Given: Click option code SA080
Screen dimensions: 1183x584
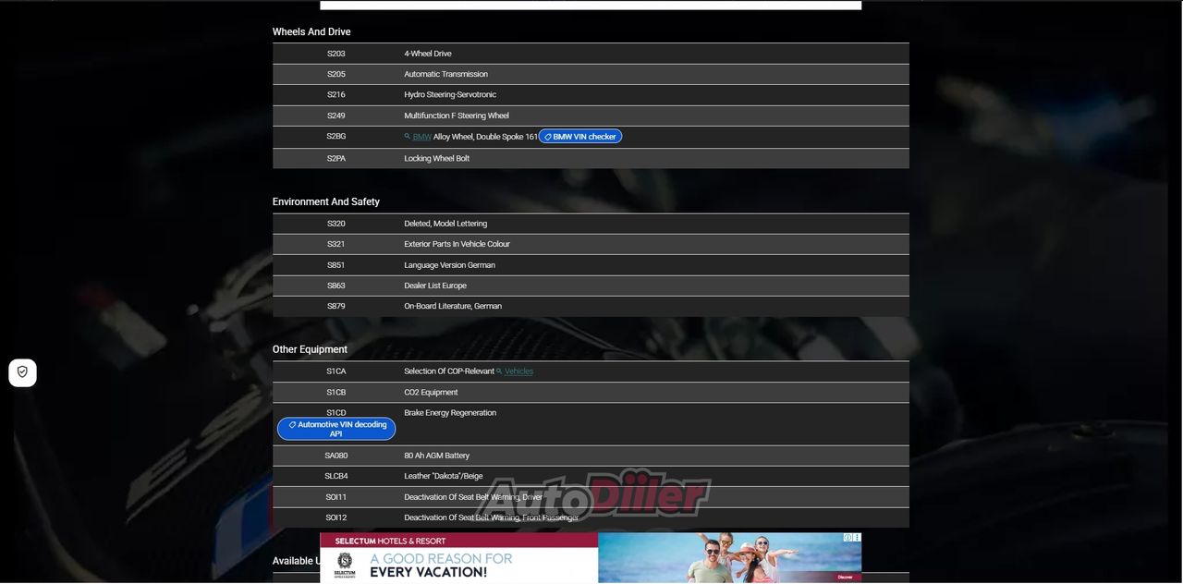Looking at the screenshot, I should pos(336,456).
